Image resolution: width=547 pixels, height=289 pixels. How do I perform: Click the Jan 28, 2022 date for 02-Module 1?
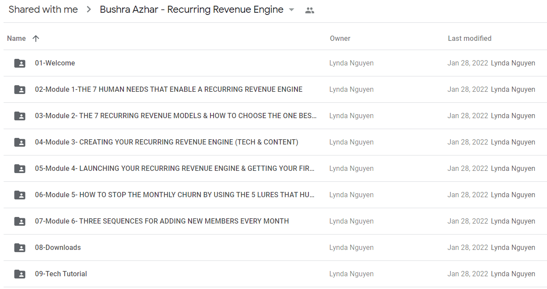468,90
